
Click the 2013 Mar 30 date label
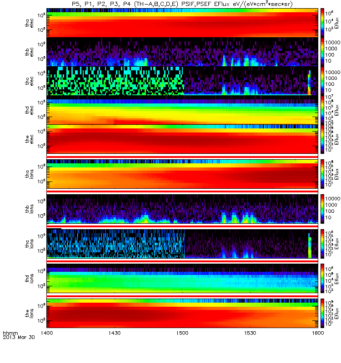(x=19, y=337)
